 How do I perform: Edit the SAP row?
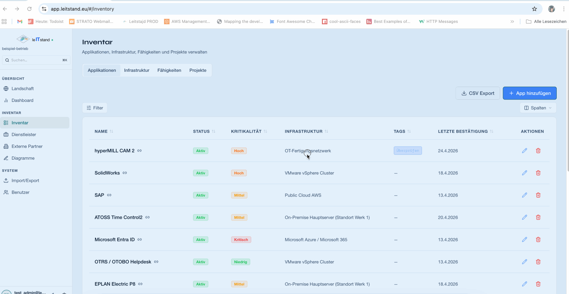pyautogui.click(x=525, y=195)
